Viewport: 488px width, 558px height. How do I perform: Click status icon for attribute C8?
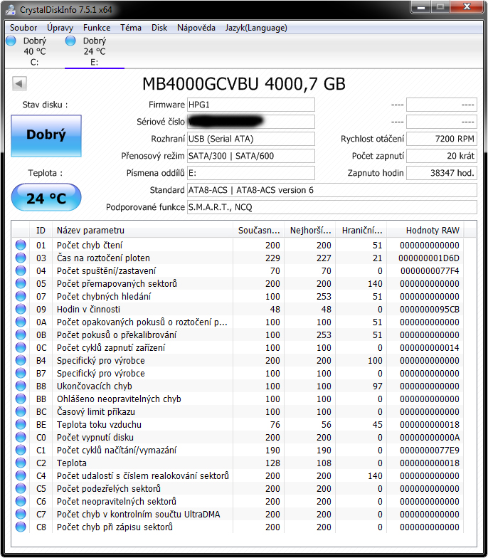coord(21,527)
